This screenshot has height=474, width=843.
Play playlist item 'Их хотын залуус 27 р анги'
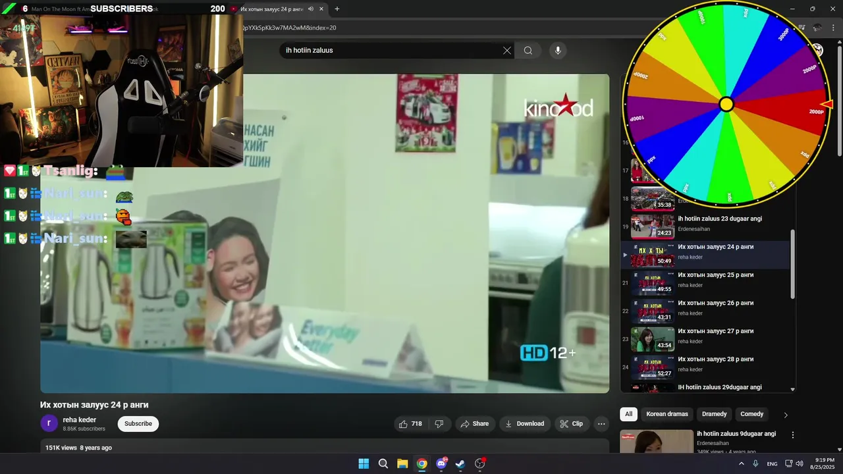[x=715, y=331]
